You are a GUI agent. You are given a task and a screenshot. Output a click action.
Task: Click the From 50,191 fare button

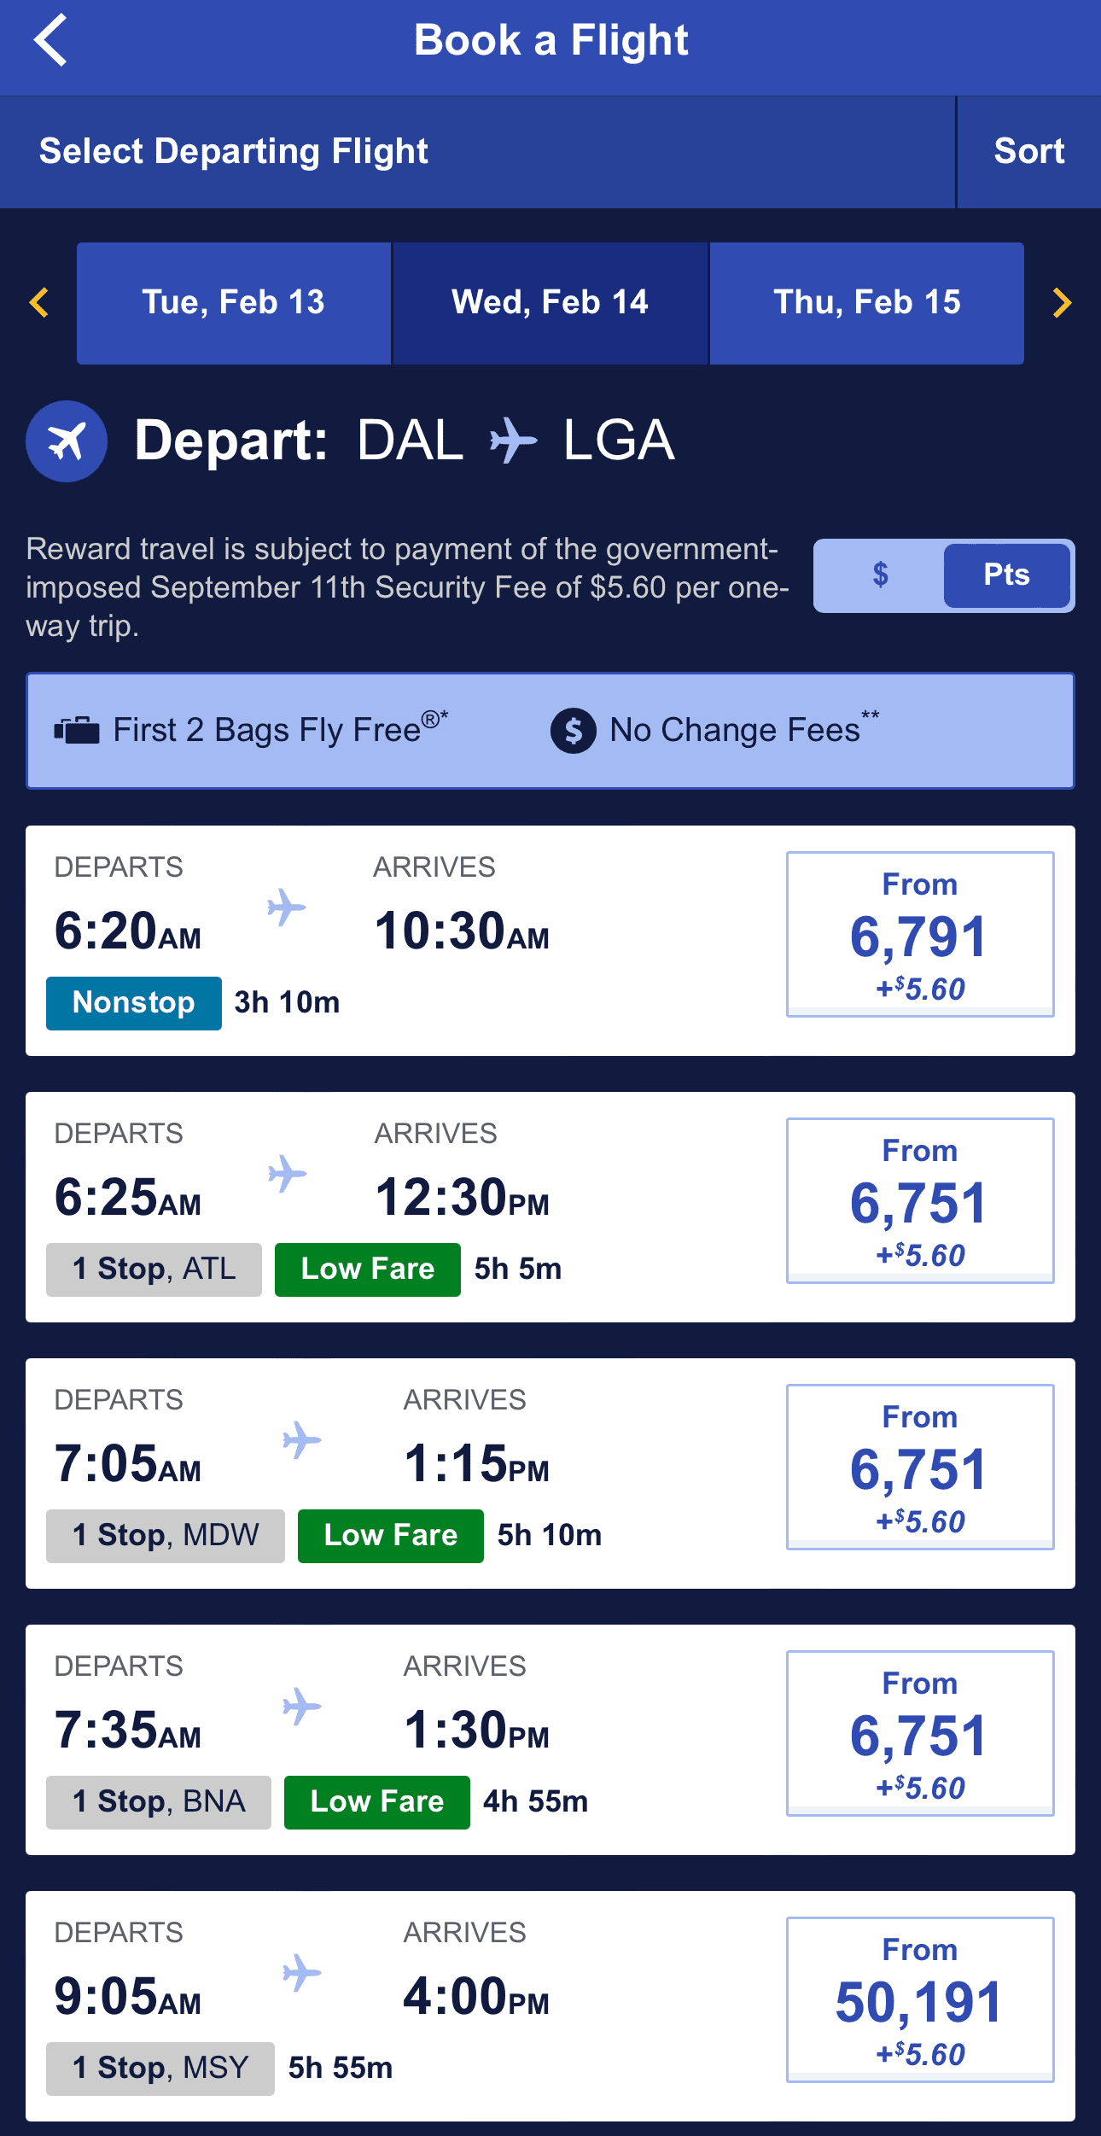[919, 2002]
